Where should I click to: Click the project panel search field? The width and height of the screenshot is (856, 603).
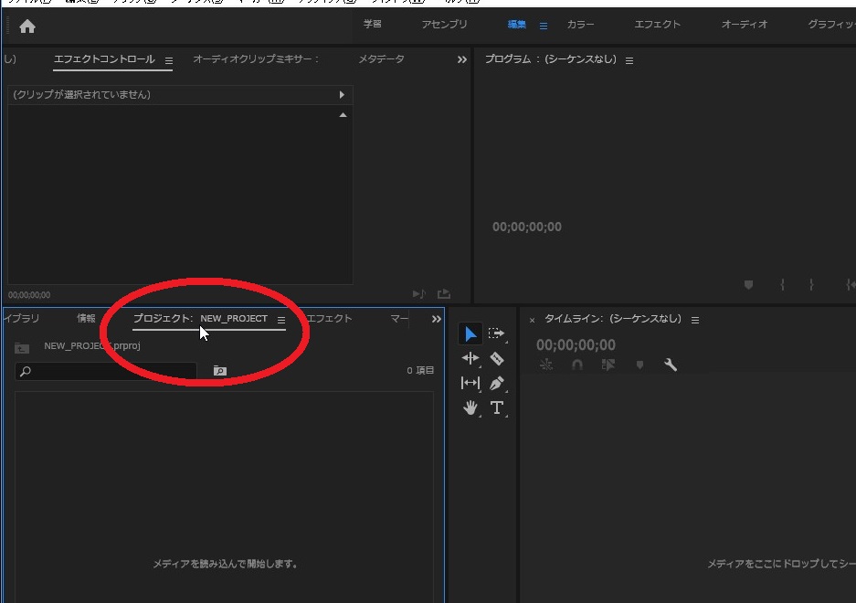[x=110, y=371]
